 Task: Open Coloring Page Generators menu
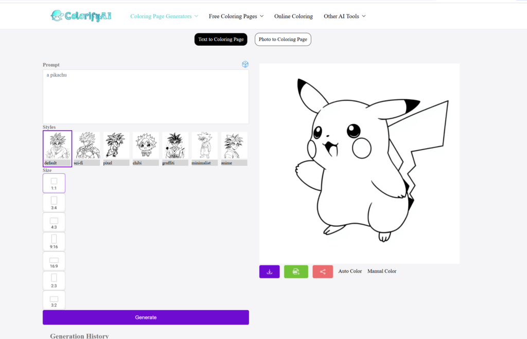pos(161,16)
